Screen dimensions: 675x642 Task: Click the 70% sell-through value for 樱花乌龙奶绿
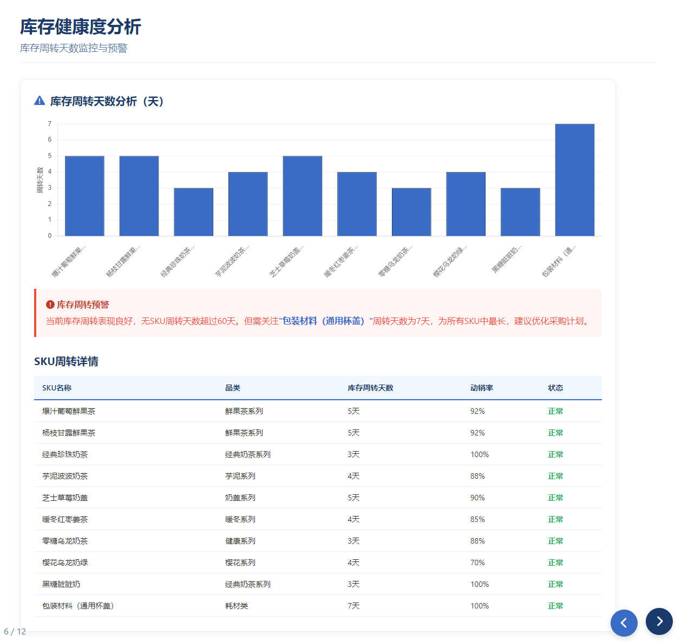point(477,562)
